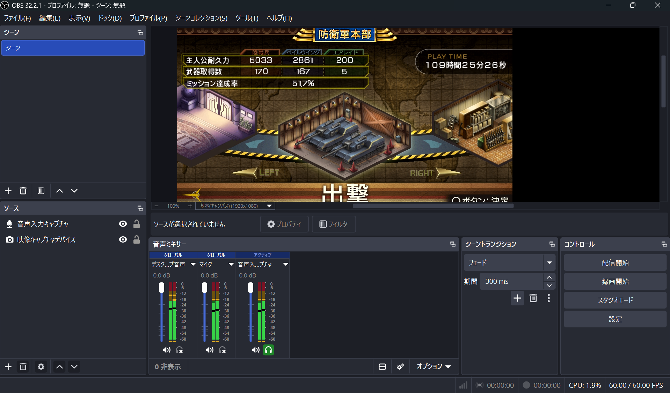Open source properties gear in Sources toolbar
Image resolution: width=670 pixels, height=393 pixels.
tap(41, 366)
